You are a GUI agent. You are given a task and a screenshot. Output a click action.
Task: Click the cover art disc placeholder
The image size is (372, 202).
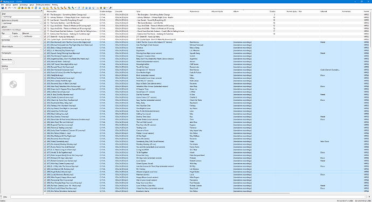tap(13, 85)
